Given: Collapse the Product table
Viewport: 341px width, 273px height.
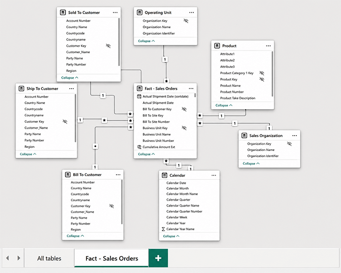Looking at the screenshot, I should point(224,106).
